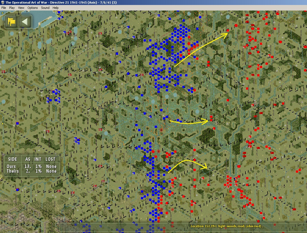Click the '2.' air superiority value for Theirs
Image resolution: width=307 pixels, height=233 pixels.
pos(28,171)
